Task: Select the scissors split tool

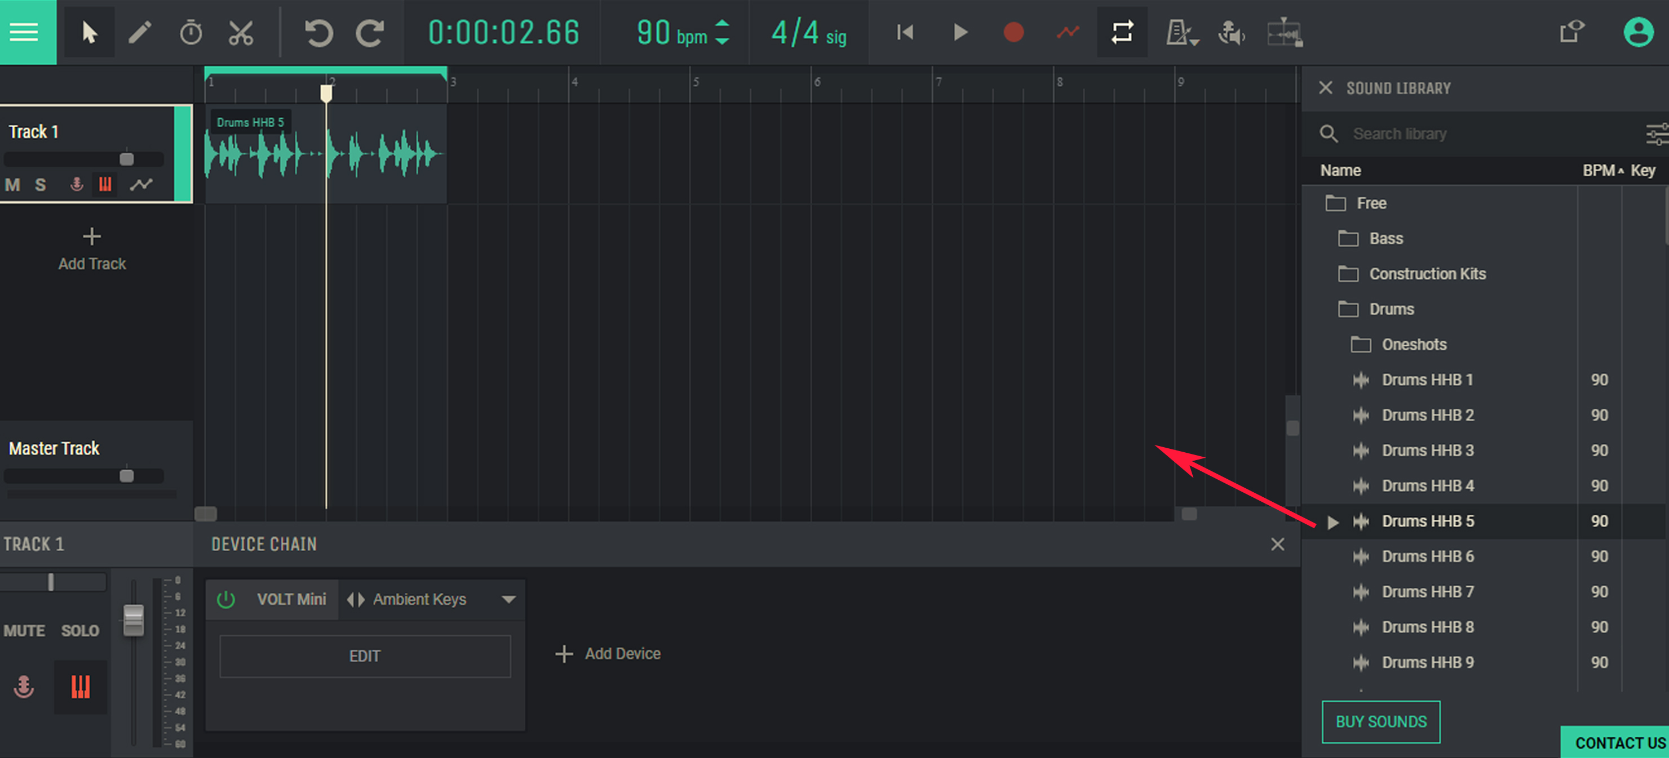Action: click(241, 32)
